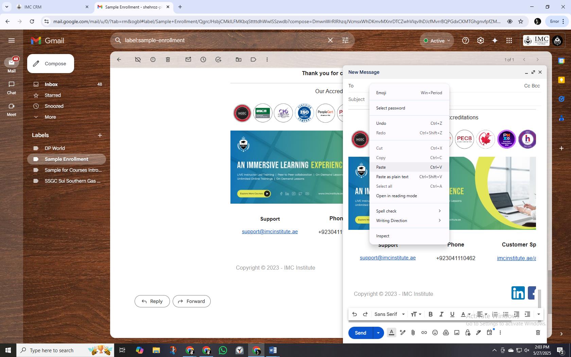Open Google apps grid

509,40
